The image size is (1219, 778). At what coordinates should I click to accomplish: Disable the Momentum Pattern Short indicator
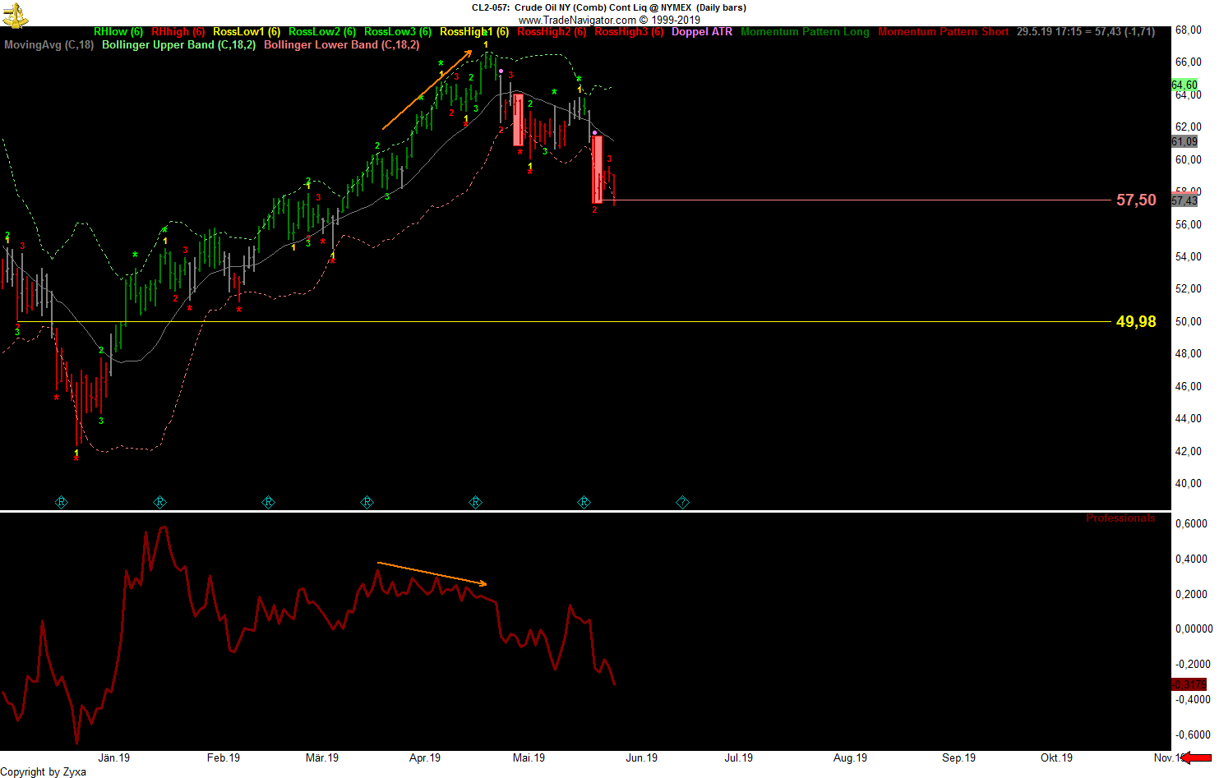pos(944,32)
